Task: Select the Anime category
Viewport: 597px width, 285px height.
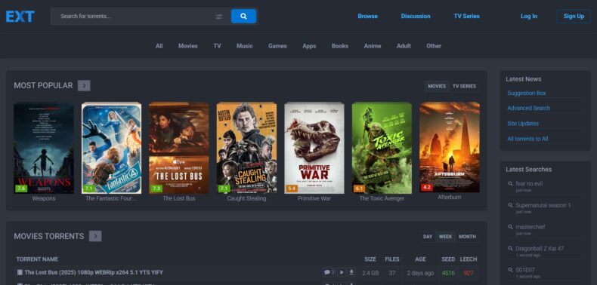Action: pyautogui.click(x=373, y=46)
